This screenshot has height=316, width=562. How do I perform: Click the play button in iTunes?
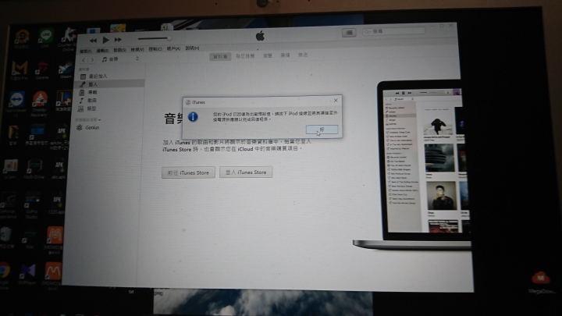click(x=105, y=40)
